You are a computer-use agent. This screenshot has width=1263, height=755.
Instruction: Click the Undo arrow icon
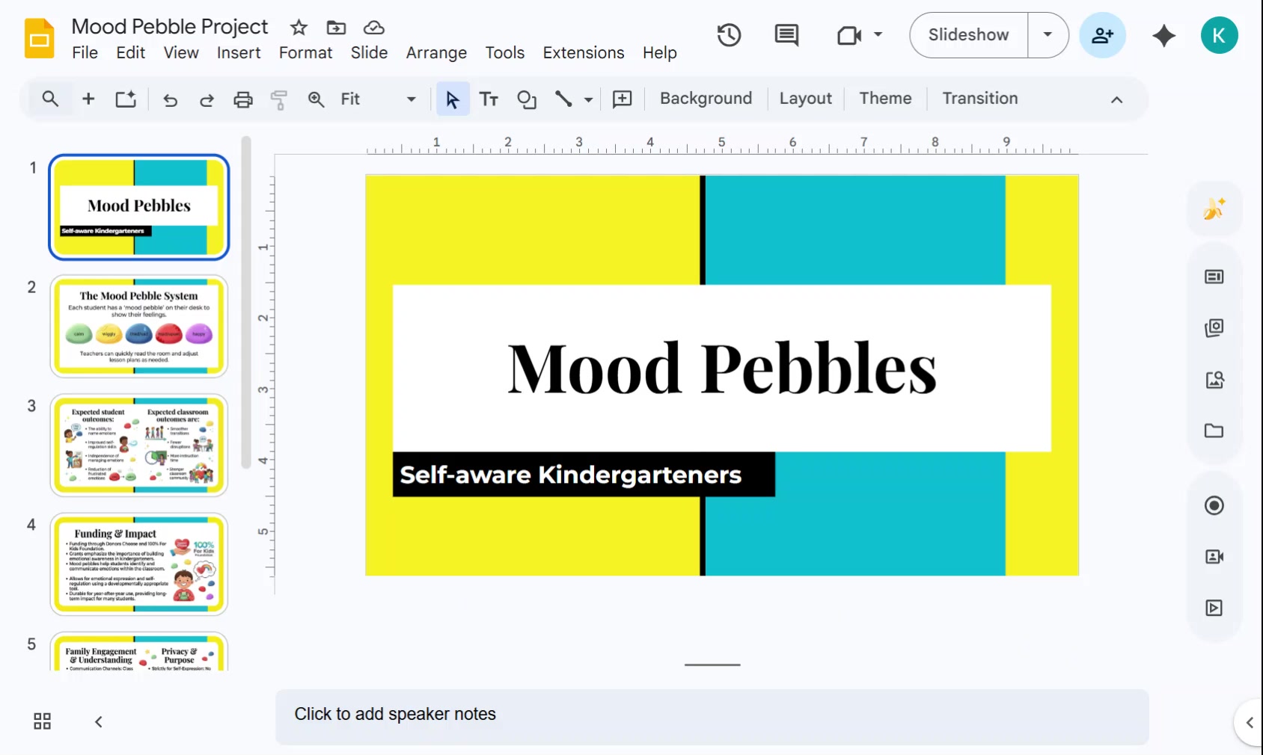tap(171, 99)
